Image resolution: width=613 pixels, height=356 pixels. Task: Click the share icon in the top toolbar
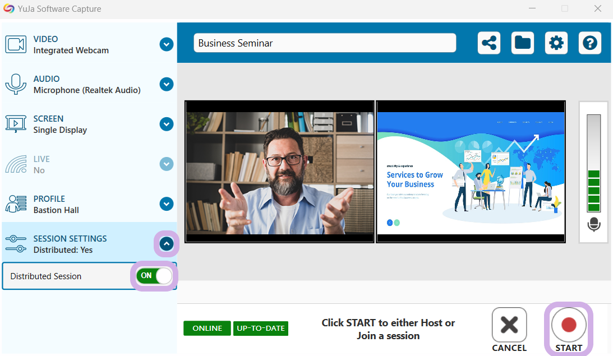tap(488, 43)
